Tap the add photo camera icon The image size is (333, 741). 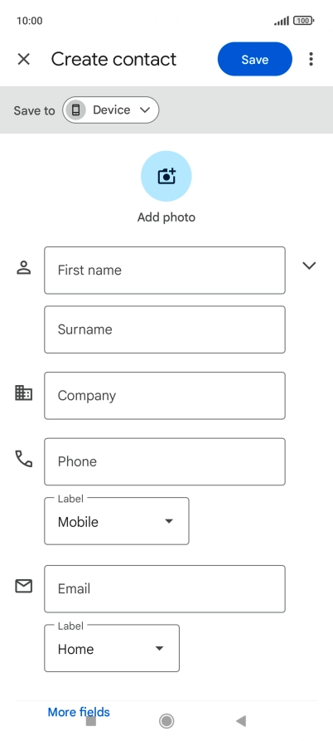click(166, 176)
